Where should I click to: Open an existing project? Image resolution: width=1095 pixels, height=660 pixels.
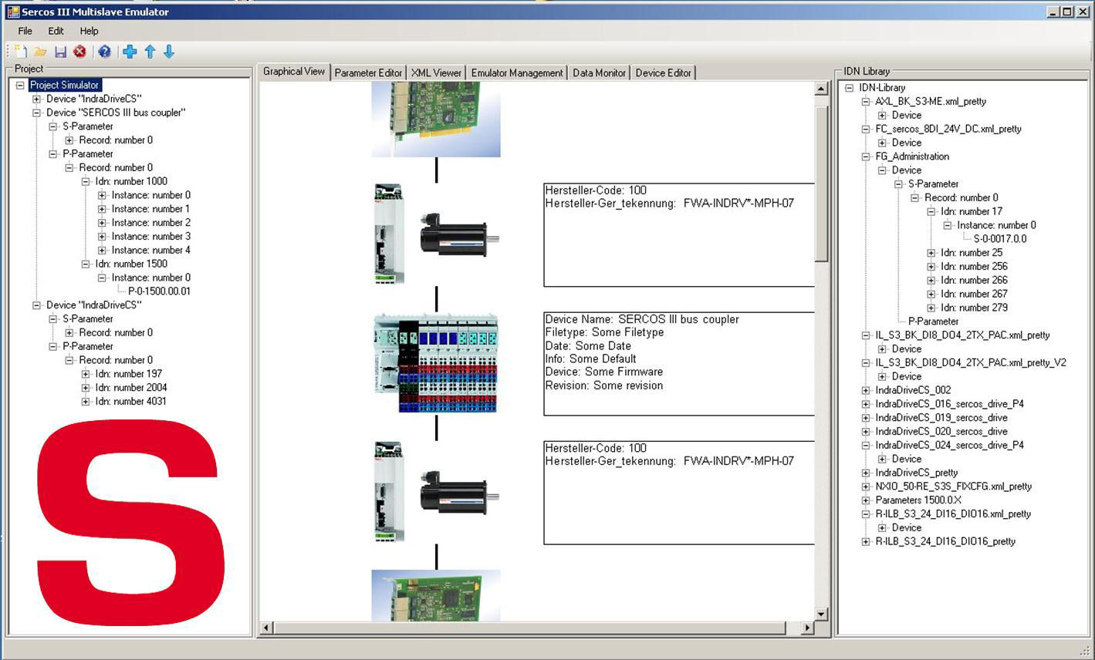(40, 51)
